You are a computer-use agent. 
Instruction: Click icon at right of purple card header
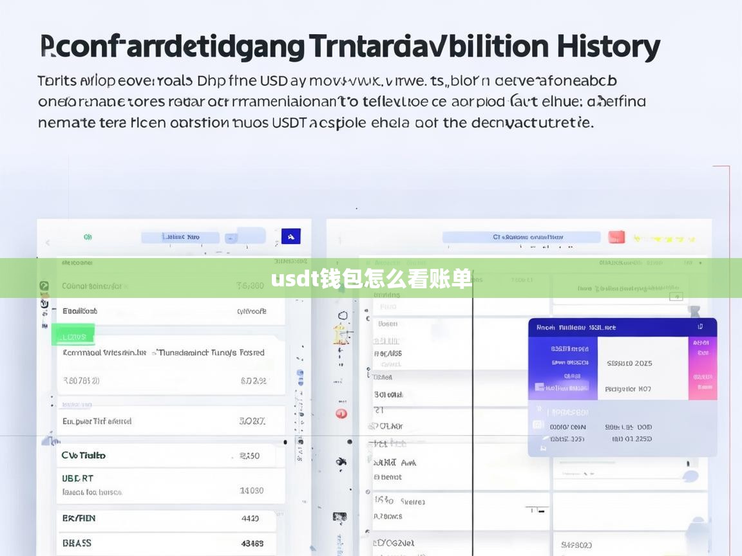[x=700, y=327]
